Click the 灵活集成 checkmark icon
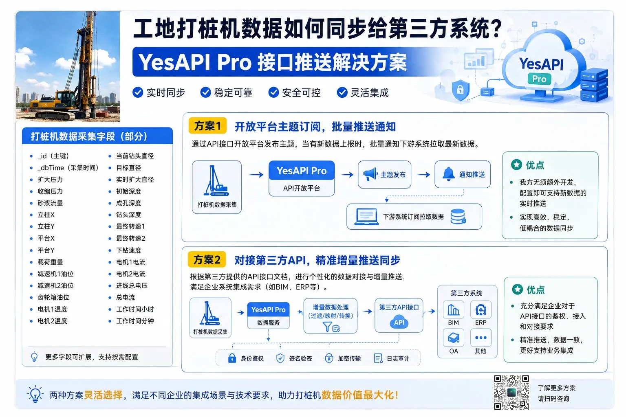626x417 pixels. pyautogui.click(x=342, y=92)
